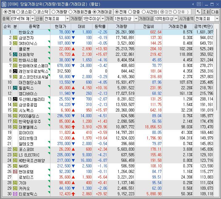Select the 피아이이 stock name
The width and height of the screenshot is (221, 199).
click(26, 133)
